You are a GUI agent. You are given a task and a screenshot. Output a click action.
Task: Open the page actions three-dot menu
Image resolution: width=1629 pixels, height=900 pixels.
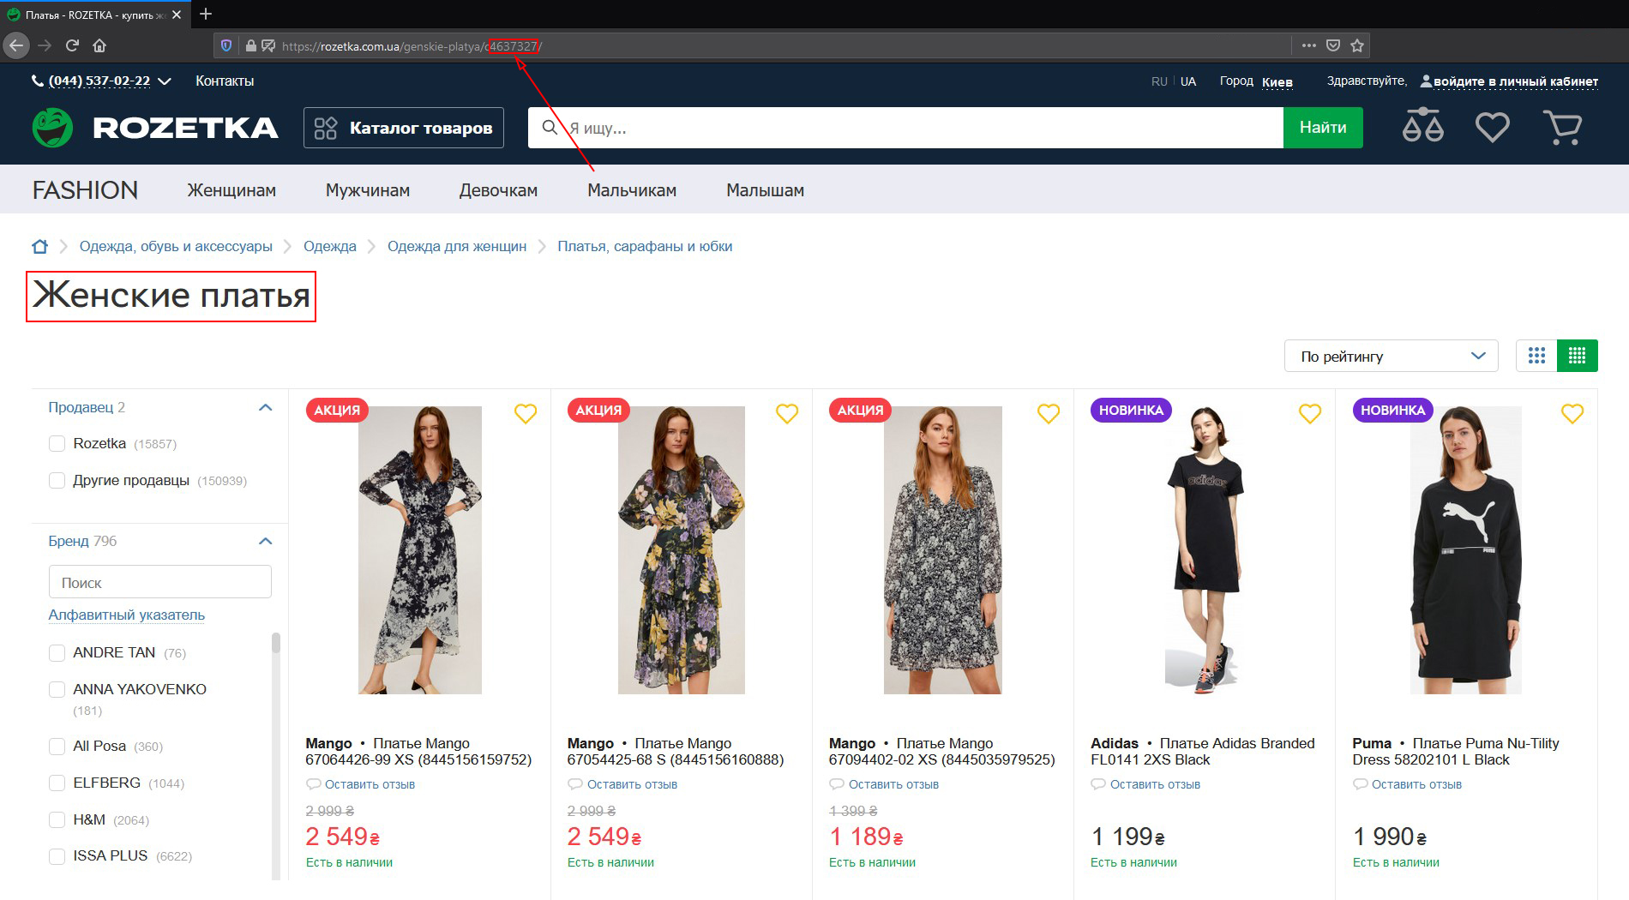pos(1308,45)
